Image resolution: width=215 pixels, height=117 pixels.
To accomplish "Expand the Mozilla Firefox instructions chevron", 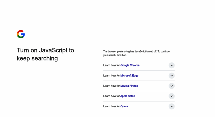I will tap(172, 86).
